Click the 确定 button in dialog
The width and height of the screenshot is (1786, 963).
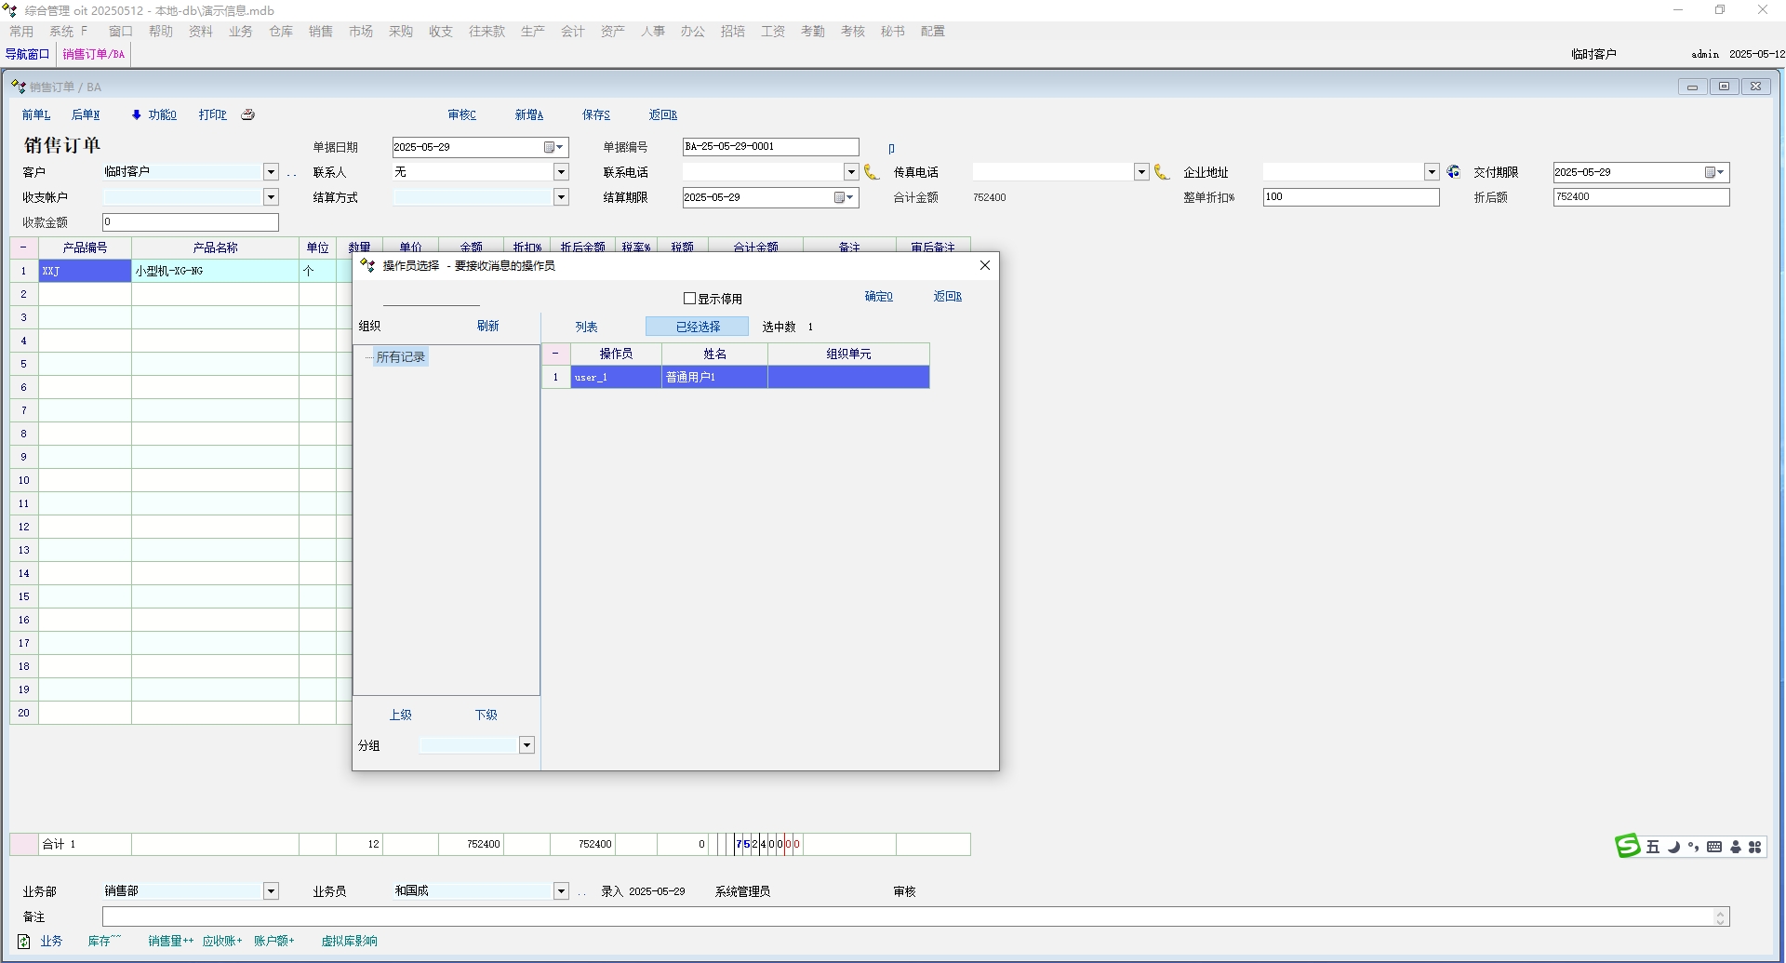click(x=878, y=297)
